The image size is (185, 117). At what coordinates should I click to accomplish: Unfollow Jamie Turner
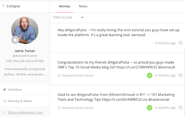pyautogui.click(x=15, y=90)
